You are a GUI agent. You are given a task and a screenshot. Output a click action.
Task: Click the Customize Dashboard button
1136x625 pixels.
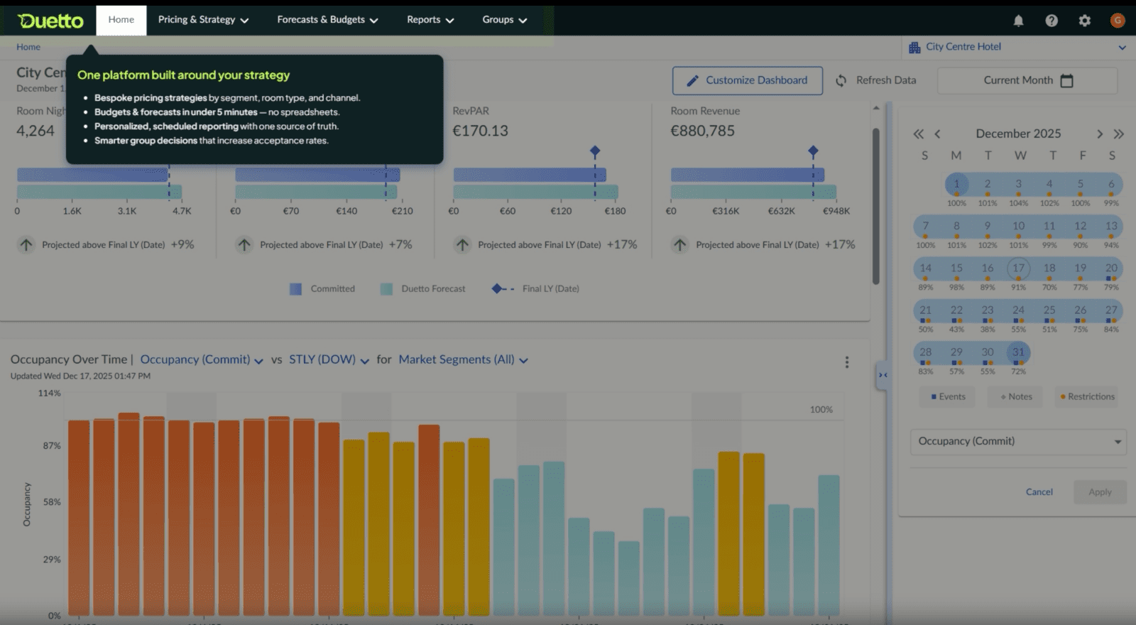[x=747, y=81]
